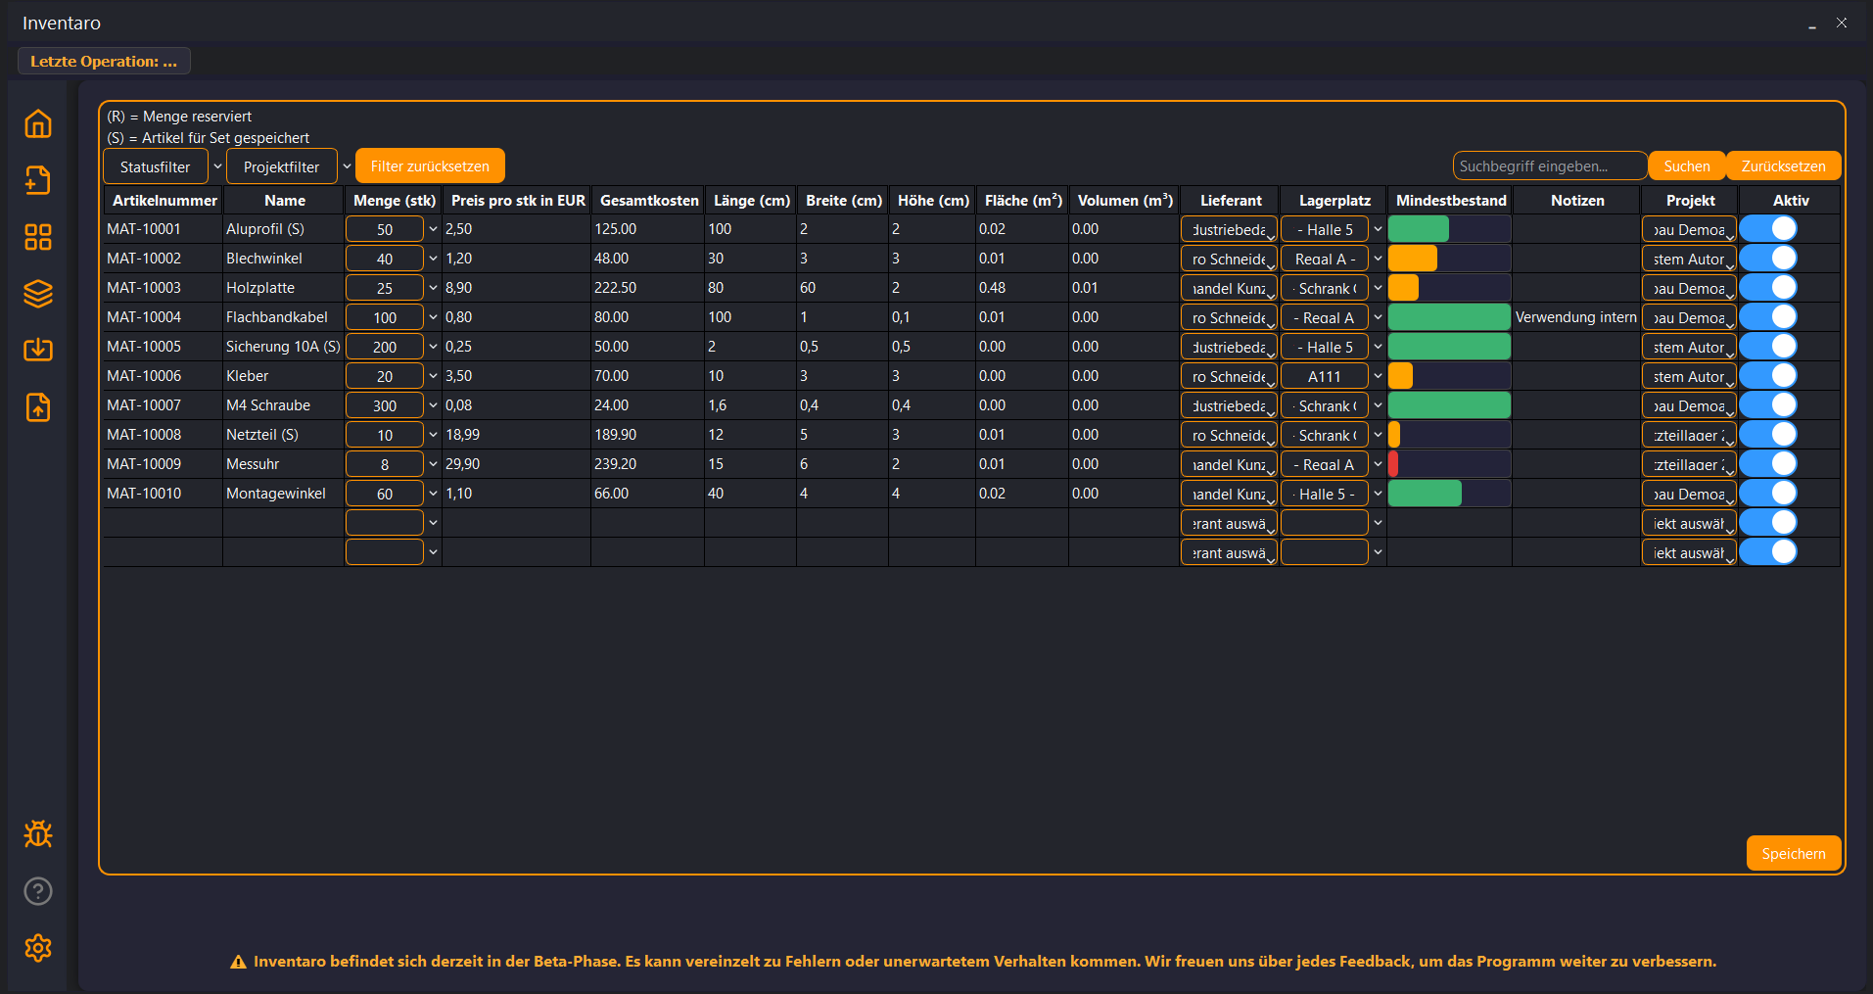Click Gesamtkosten value 222.50
Viewport: 1873px width, 994px height.
click(x=646, y=288)
